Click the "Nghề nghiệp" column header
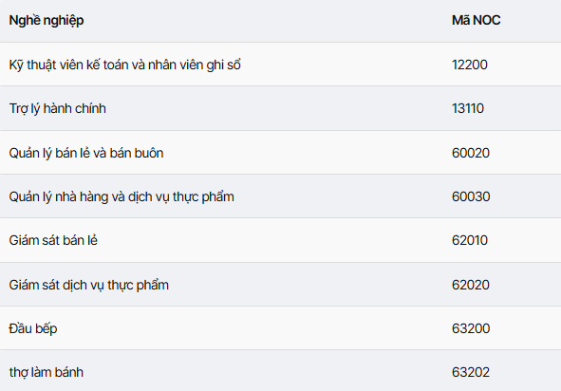Image resolution: width=561 pixels, height=391 pixels. (47, 21)
